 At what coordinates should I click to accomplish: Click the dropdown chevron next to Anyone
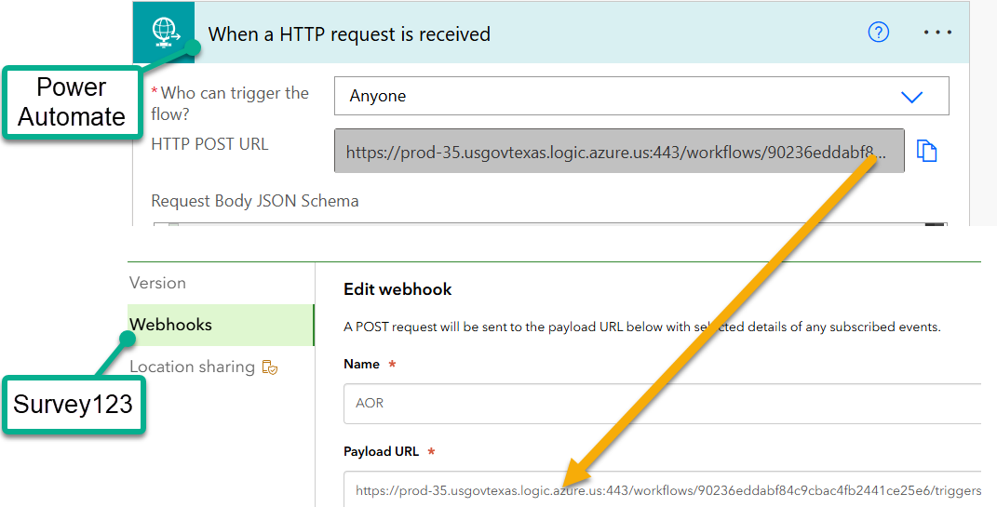[x=911, y=97]
